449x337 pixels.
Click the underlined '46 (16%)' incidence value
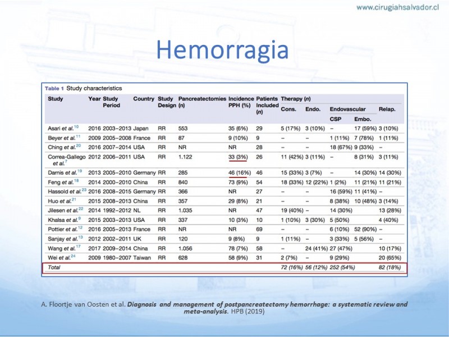pyautogui.click(x=240, y=172)
